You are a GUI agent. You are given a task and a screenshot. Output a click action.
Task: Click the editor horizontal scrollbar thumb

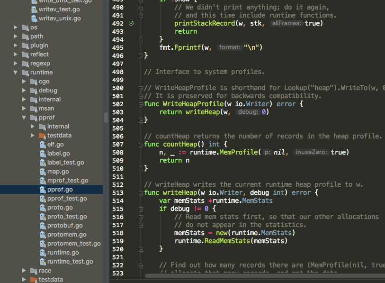(265, 276)
